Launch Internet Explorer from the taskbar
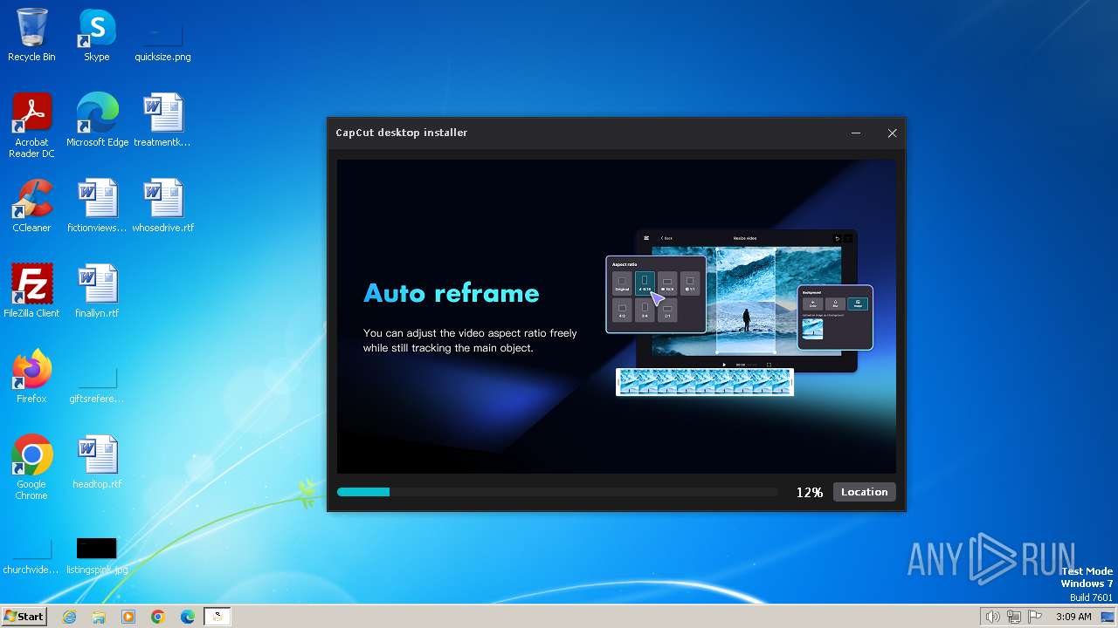The width and height of the screenshot is (1118, 628). 69,617
